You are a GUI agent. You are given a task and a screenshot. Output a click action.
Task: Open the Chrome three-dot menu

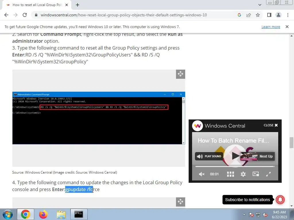(288, 15)
